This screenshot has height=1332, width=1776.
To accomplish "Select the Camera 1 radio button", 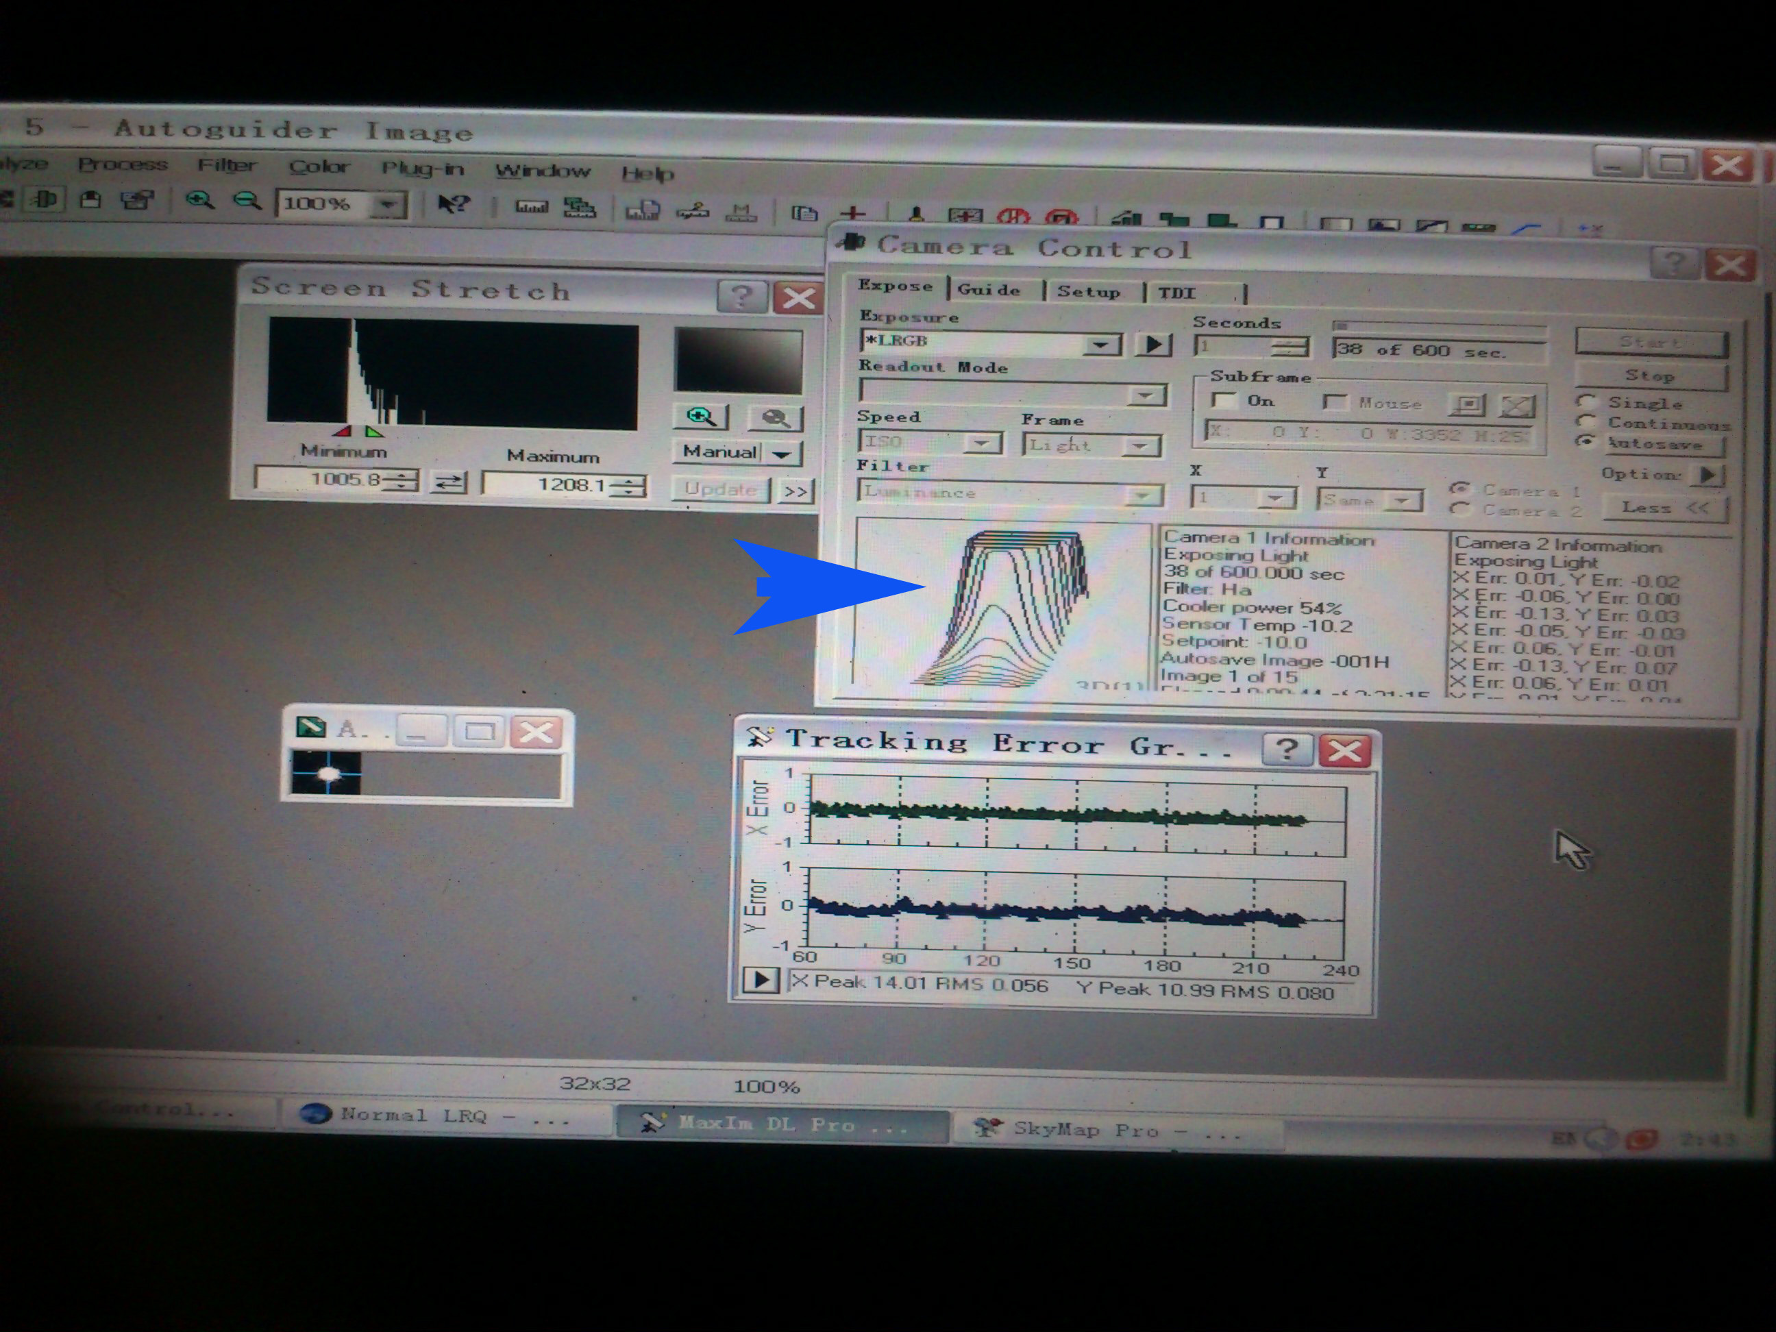I will pyautogui.click(x=1460, y=488).
